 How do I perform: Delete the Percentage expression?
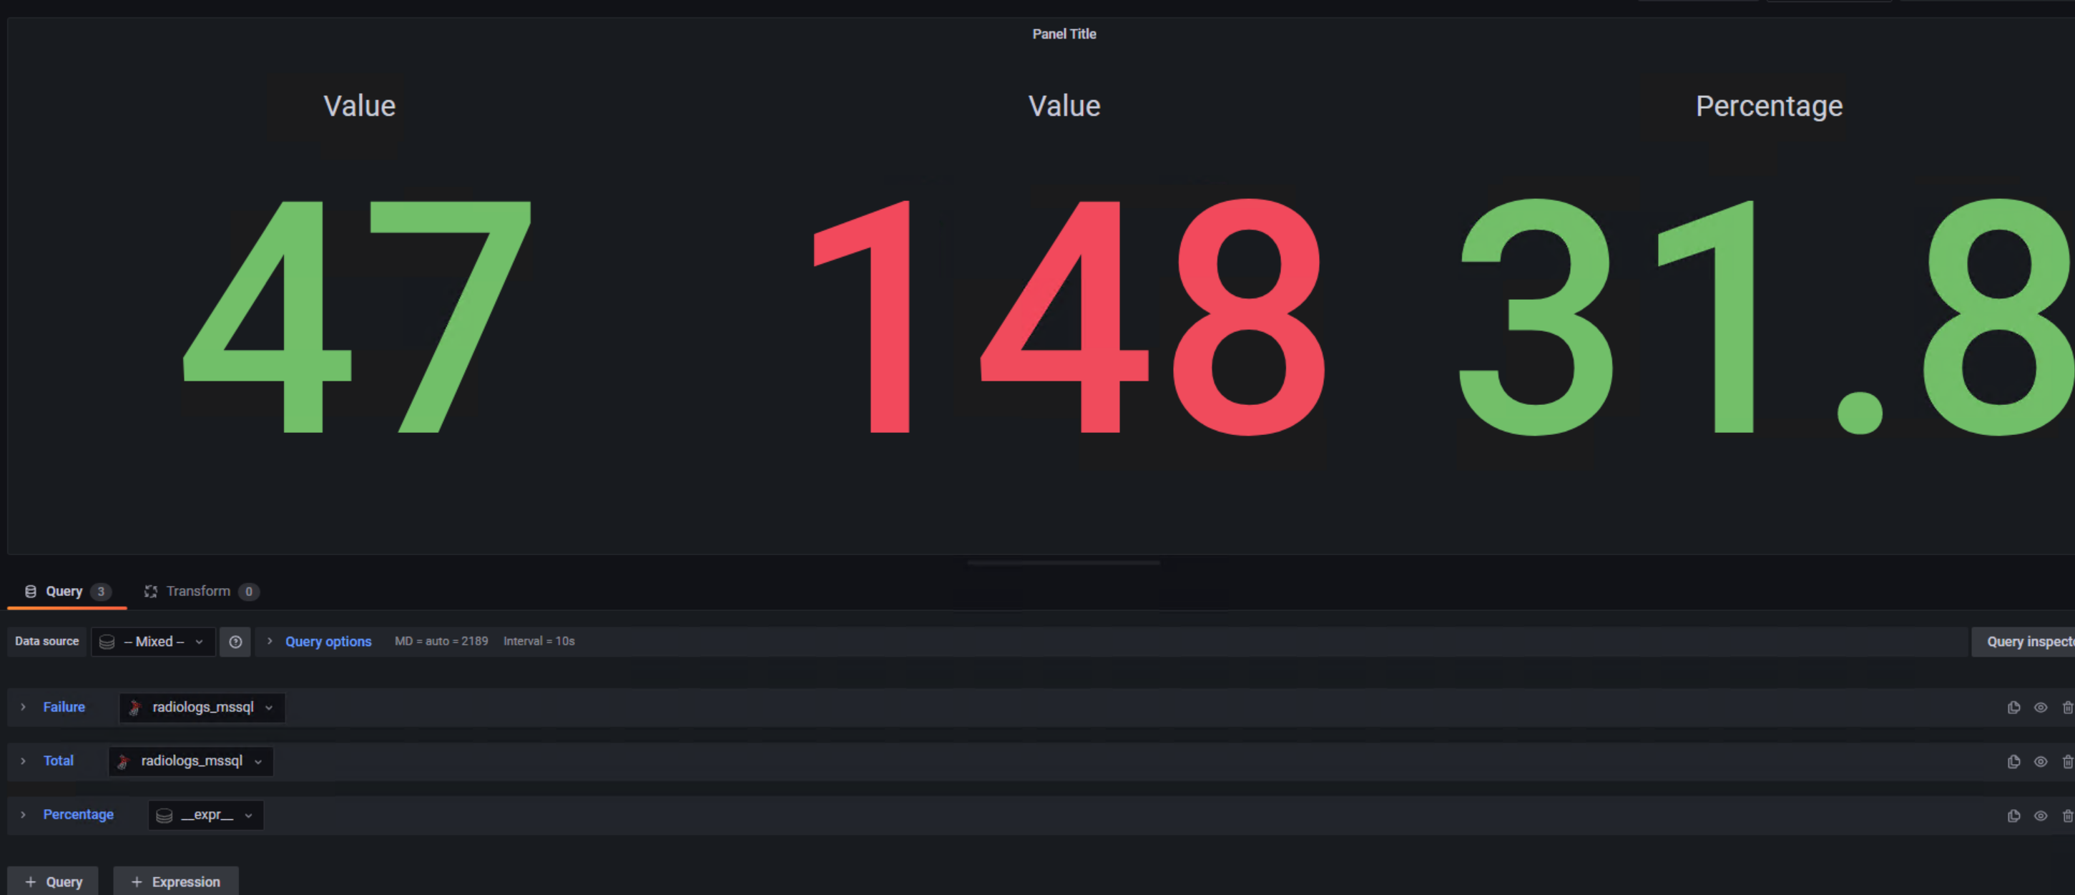pyautogui.click(x=2067, y=816)
